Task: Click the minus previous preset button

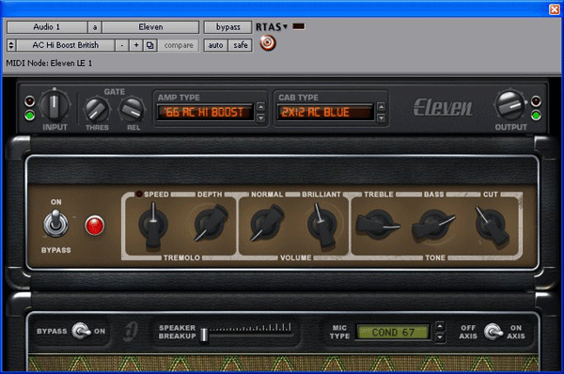Action: click(122, 45)
